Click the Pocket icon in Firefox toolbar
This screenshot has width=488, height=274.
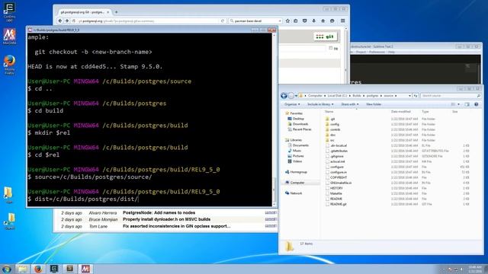pyautogui.click(x=305, y=21)
